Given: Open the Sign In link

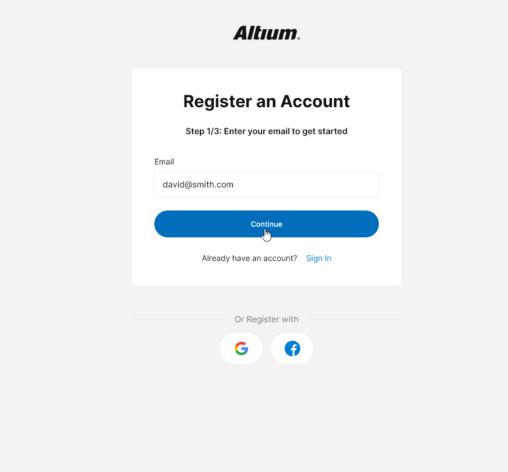Looking at the screenshot, I should pyautogui.click(x=318, y=258).
